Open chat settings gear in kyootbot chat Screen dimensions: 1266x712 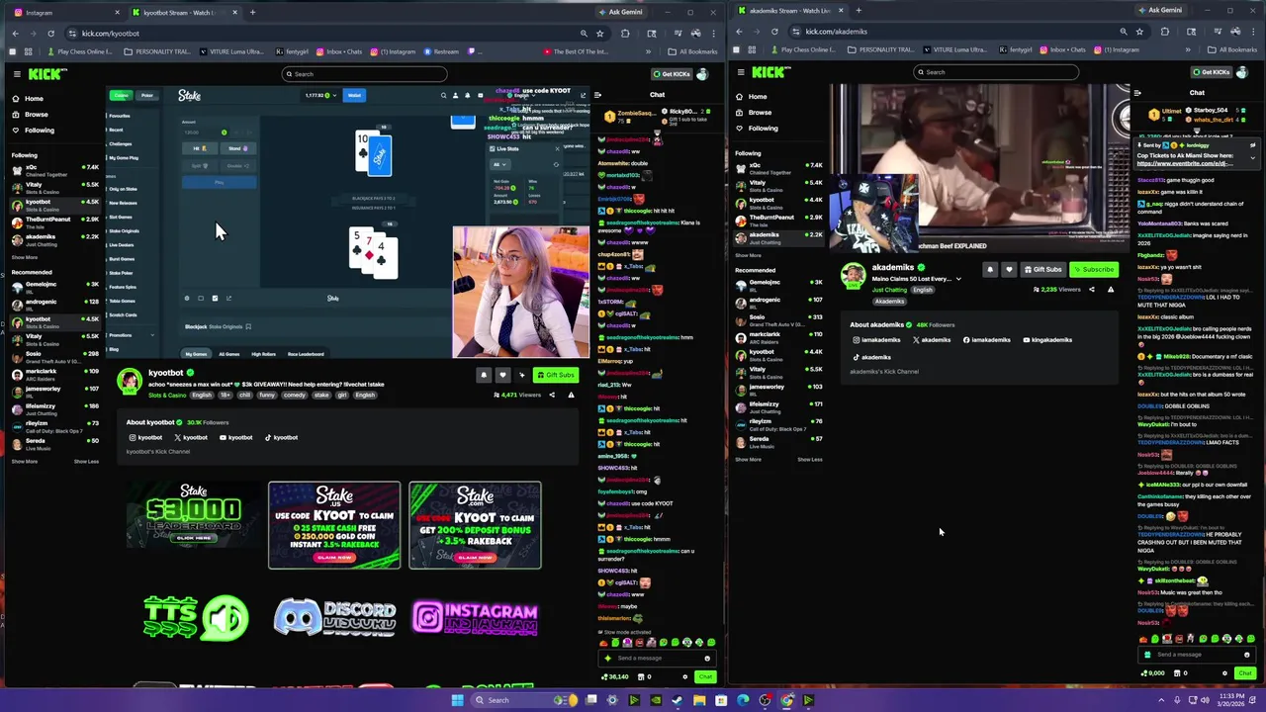[x=684, y=677]
